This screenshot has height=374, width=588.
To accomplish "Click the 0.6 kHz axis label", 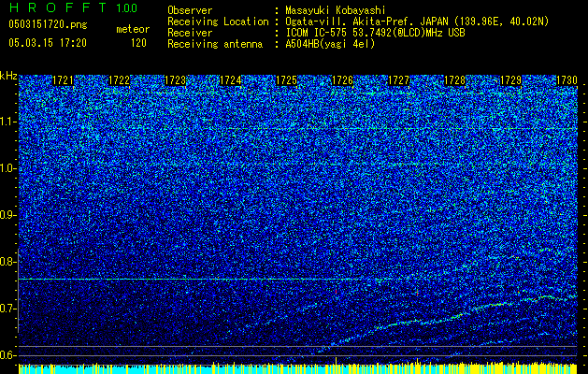I will point(7,355).
